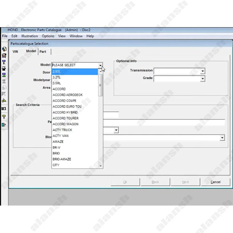
Task: Collapse the Model PLEASE SELECT dropdown arrow
Action: [100, 65]
